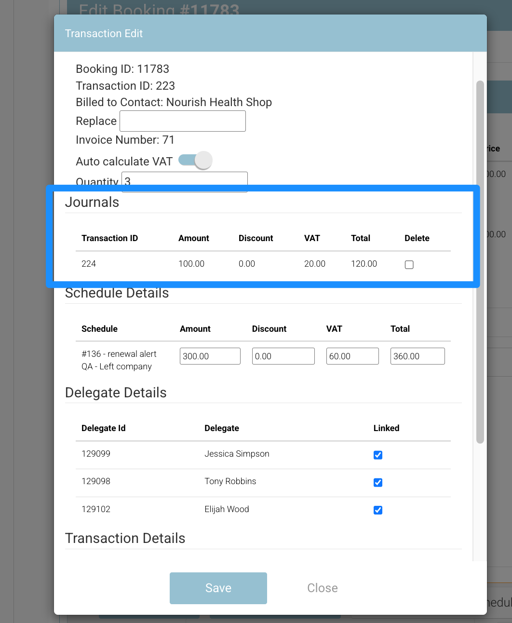Edit the schedule Total field 360.00
This screenshot has height=623, width=512.
418,356
